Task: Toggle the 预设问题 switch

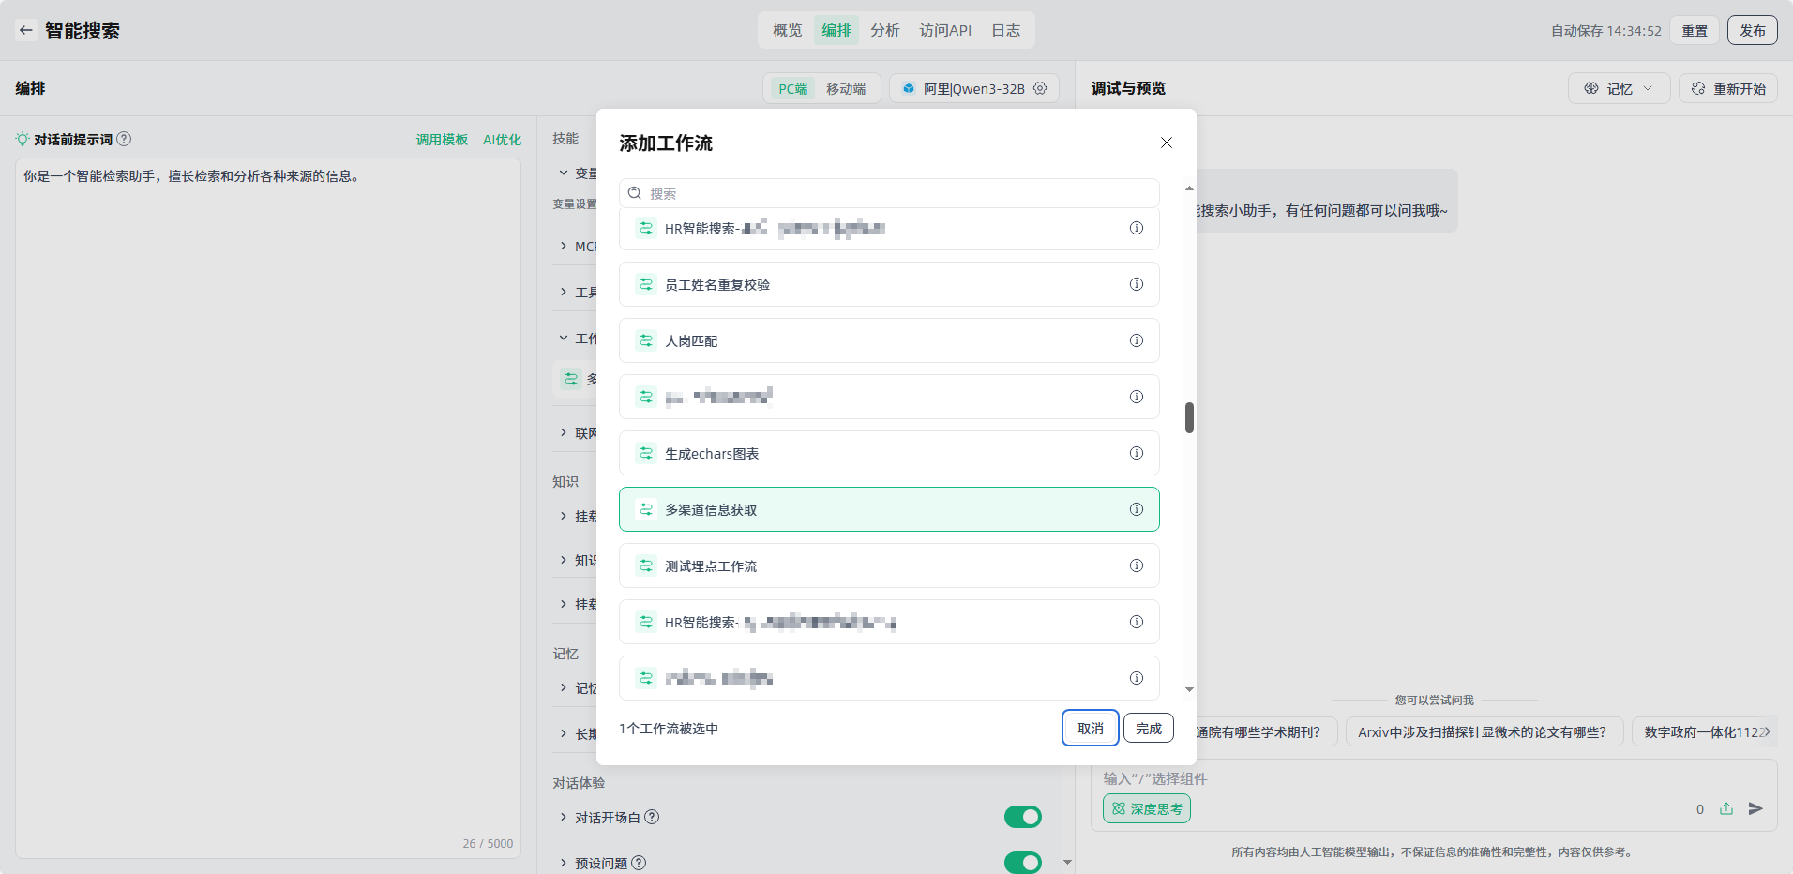Action: 1022,862
